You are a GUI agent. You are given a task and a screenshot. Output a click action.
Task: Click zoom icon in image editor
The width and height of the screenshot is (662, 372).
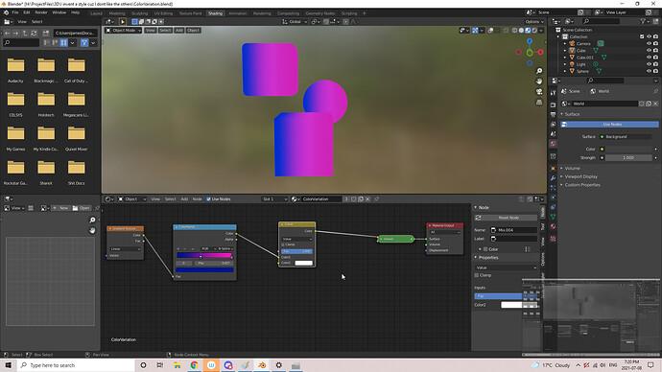point(92,221)
